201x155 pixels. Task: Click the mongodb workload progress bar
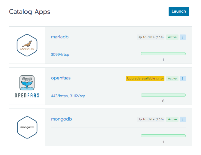(163, 136)
